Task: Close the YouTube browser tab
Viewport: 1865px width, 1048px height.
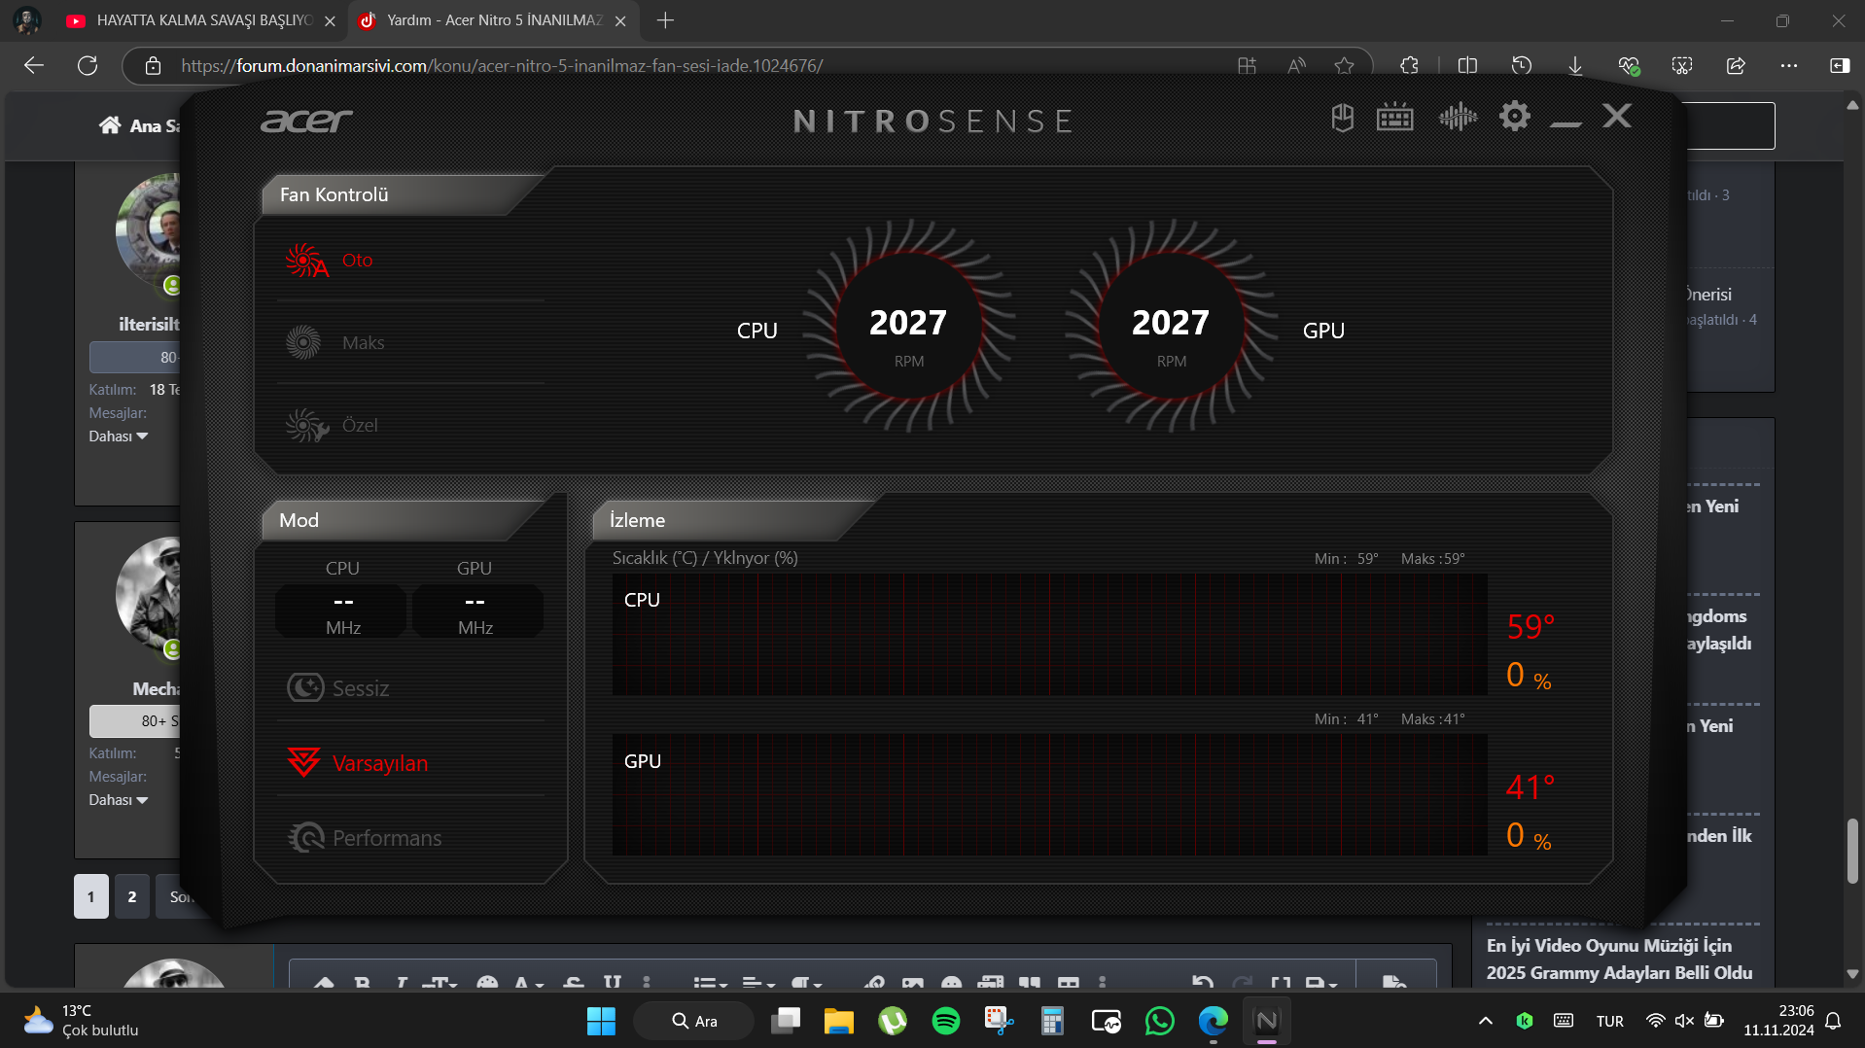Action: pos(330,20)
